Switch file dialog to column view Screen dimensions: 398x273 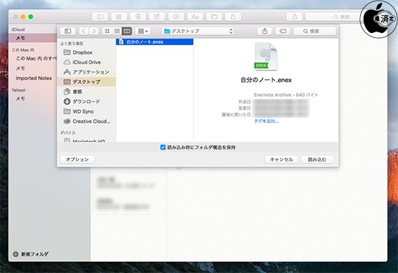coord(126,31)
